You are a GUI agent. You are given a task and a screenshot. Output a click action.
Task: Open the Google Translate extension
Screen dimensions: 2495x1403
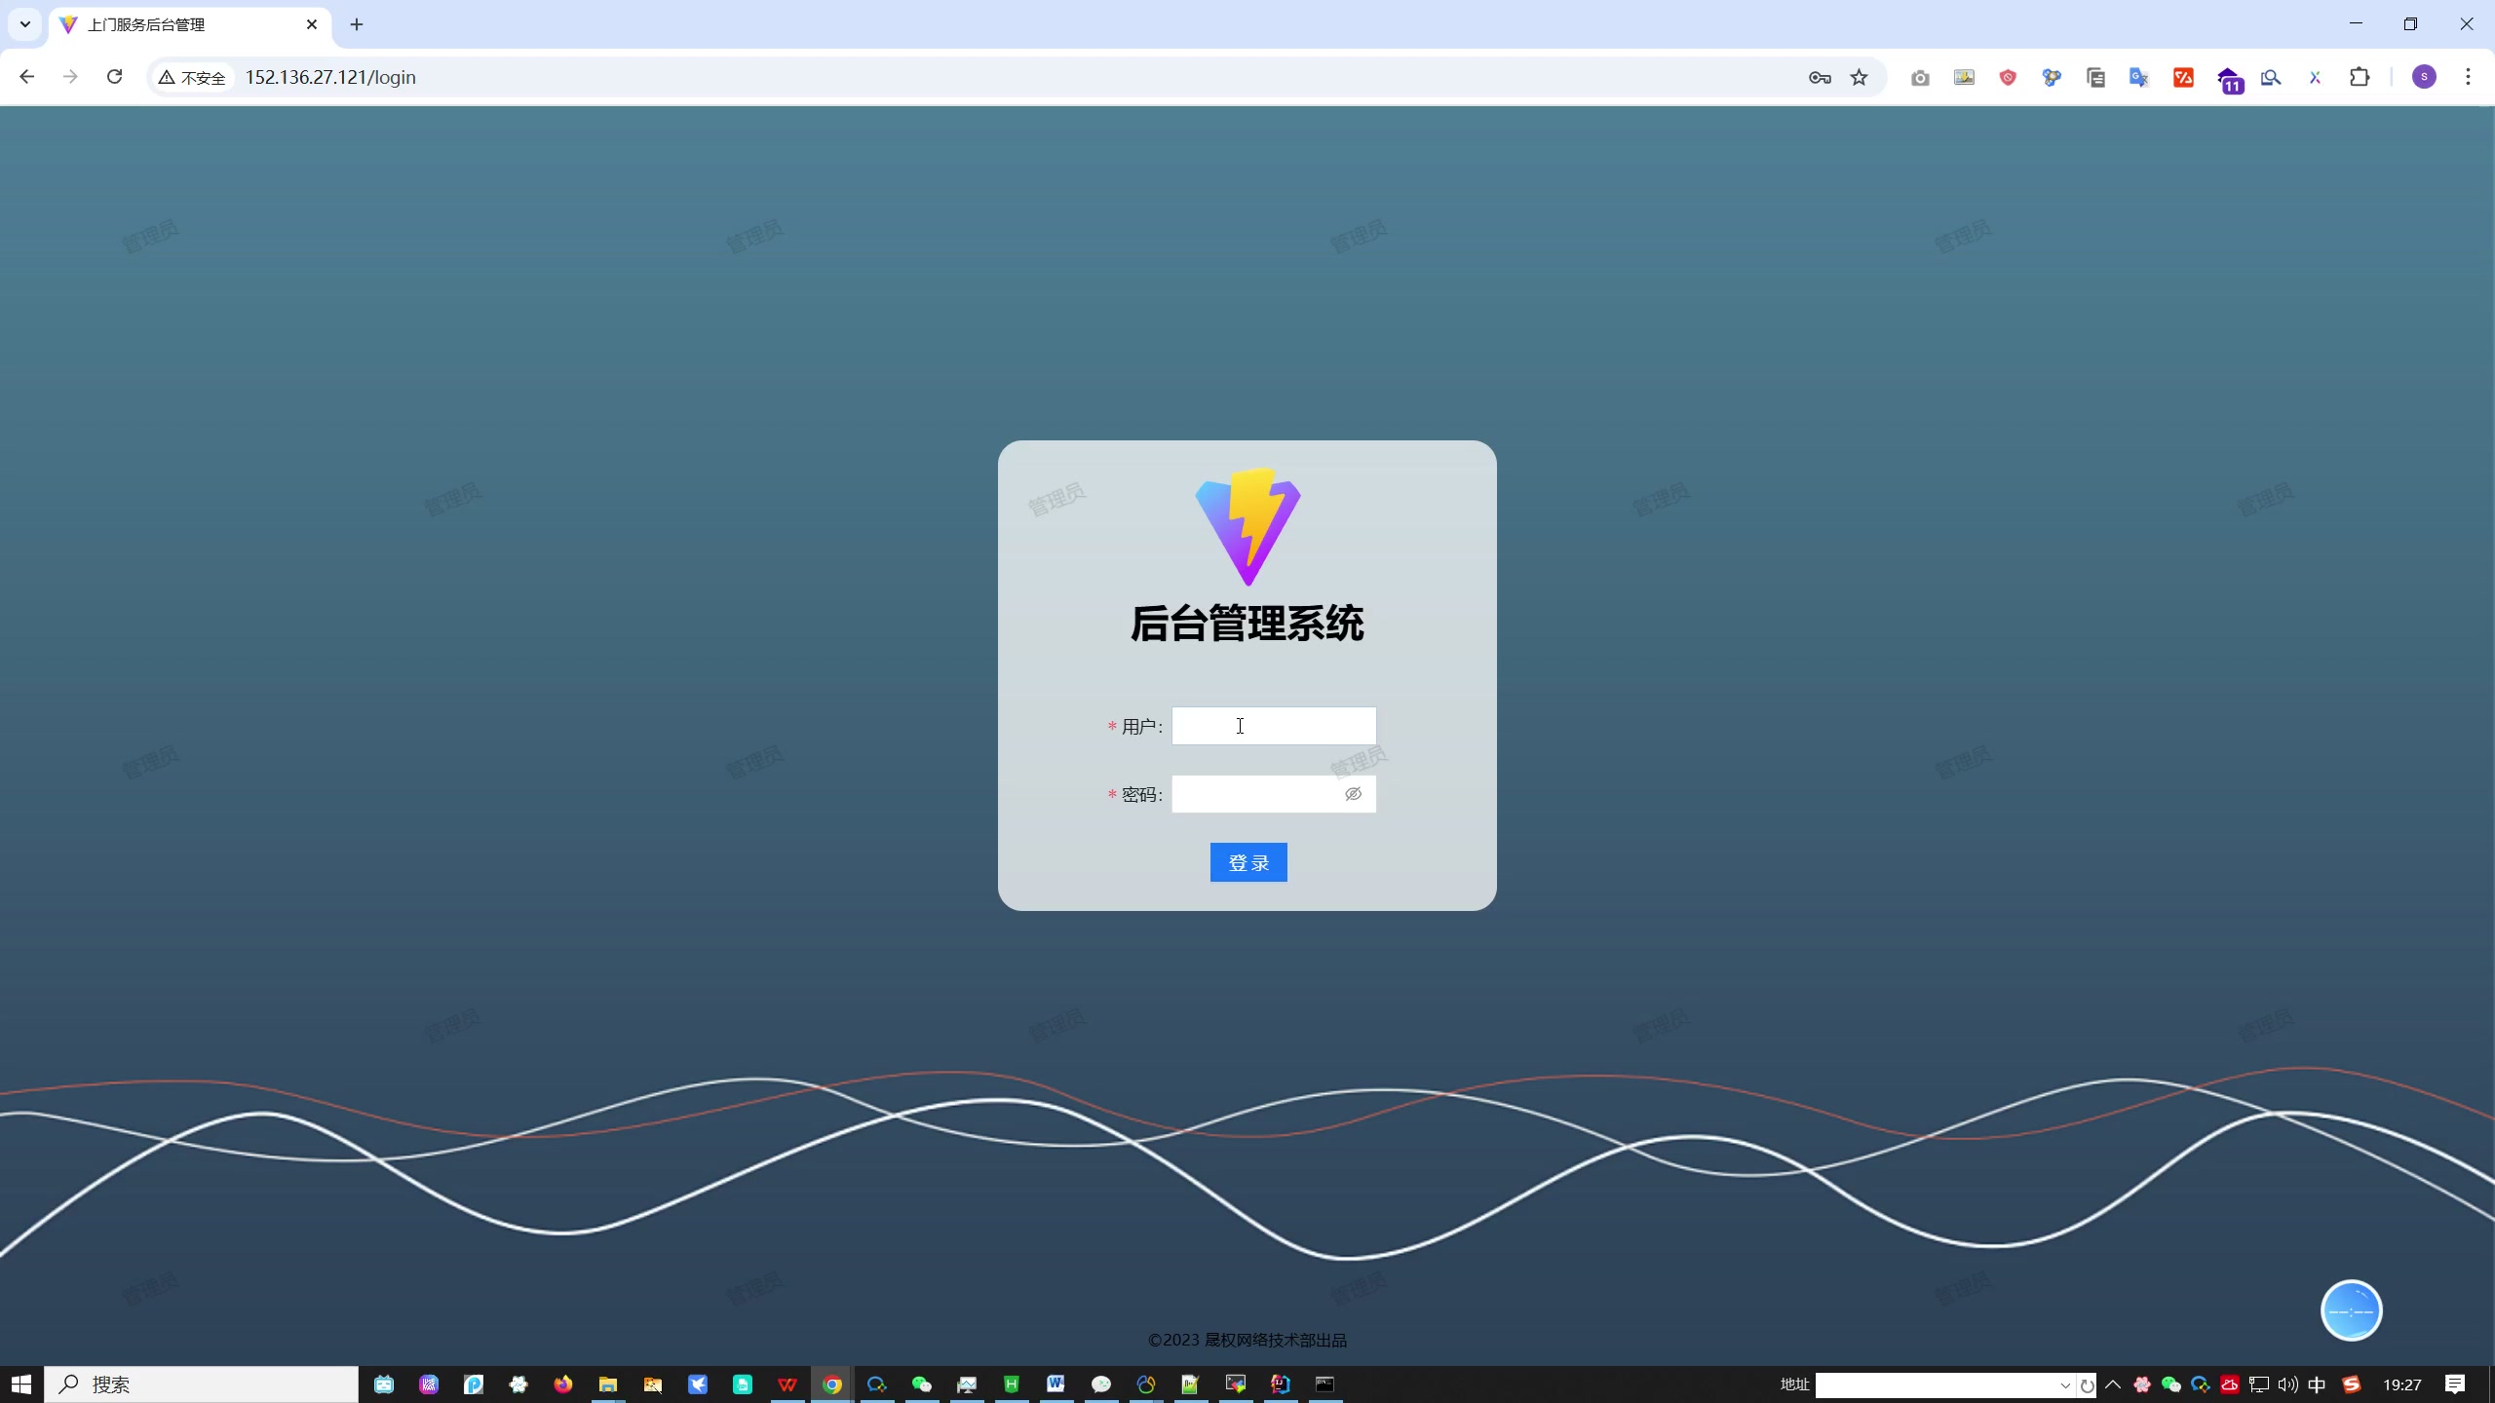click(x=2139, y=77)
